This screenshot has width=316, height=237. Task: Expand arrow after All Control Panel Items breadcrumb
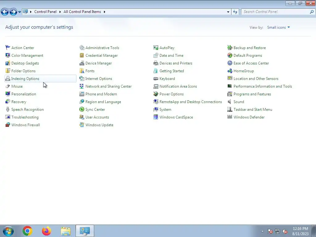[104, 12]
